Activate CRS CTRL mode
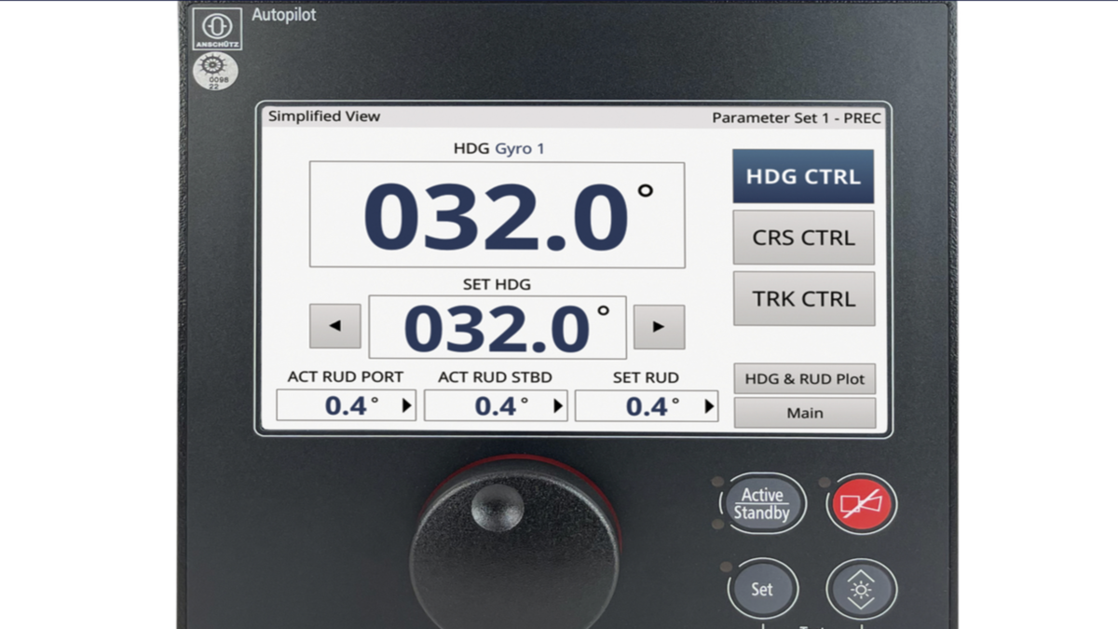The image size is (1118, 629). tap(803, 237)
